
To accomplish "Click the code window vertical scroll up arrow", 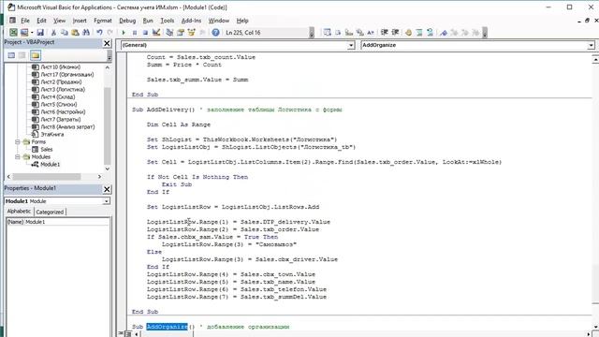I will 595,60.
